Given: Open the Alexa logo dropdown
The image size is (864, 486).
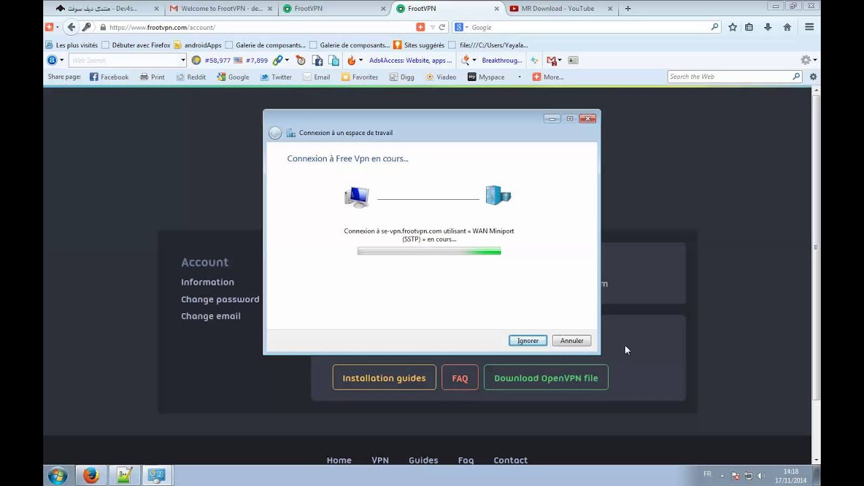Looking at the screenshot, I should click(55, 60).
